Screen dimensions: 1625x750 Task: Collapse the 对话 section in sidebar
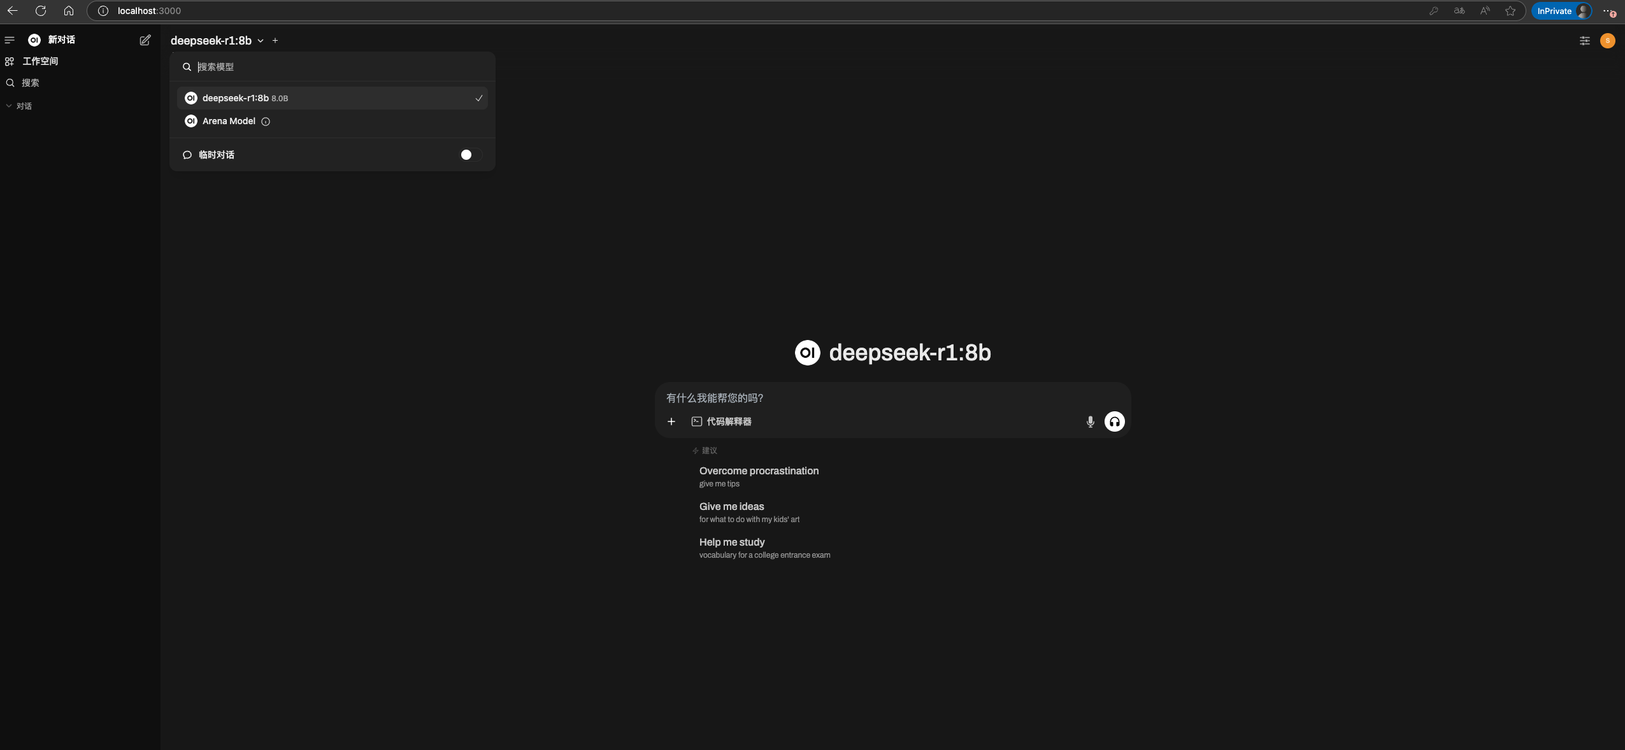[19, 106]
